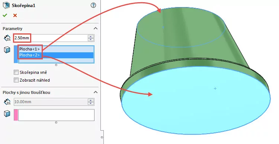Viewport: 279px width, 144px height.
Task: Collapse the Plochy s jinou tloušťkou section
Action: pos(96,92)
